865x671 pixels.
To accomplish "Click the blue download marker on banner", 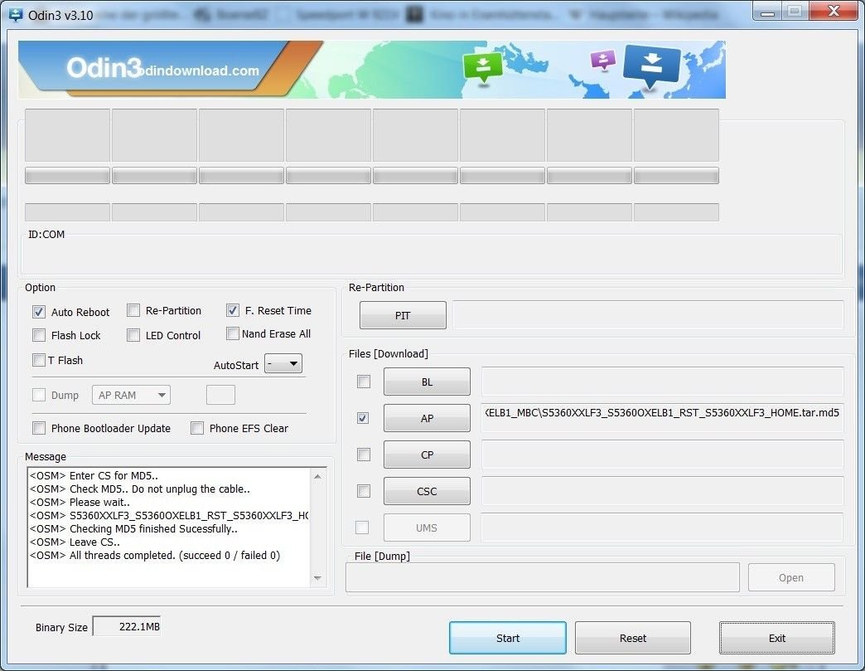I will 651,66.
